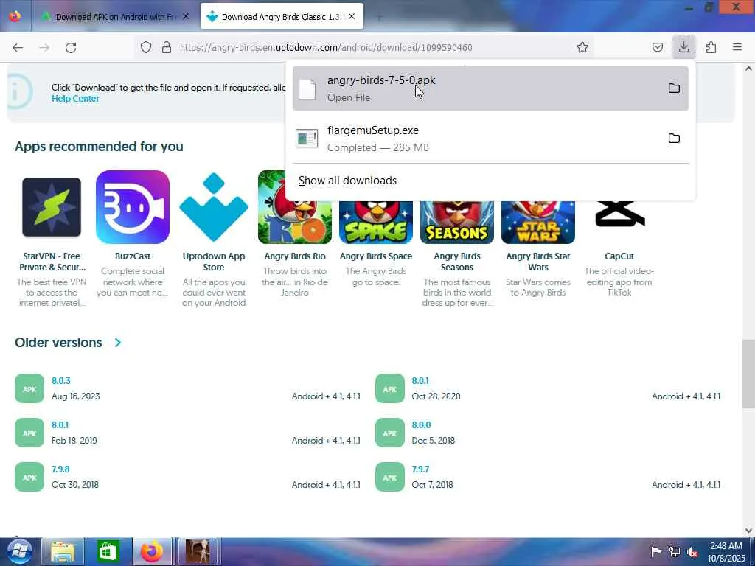Screen dimensions: 755x566
Task: Select the Download Angry Birds Classic tab
Action: tap(282, 17)
